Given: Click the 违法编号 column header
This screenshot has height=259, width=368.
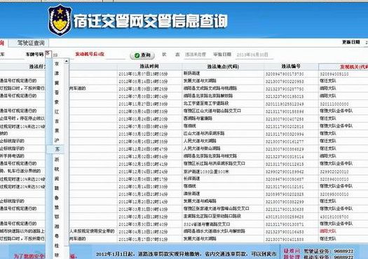Looking at the screenshot, I should point(291,66).
